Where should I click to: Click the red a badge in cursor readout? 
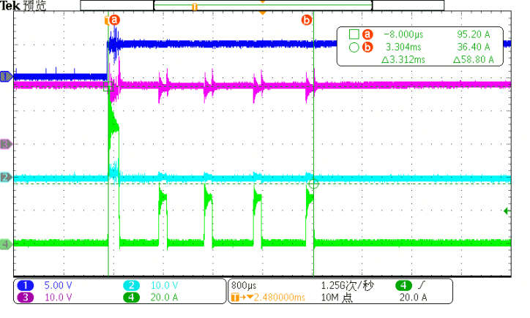[x=367, y=34]
